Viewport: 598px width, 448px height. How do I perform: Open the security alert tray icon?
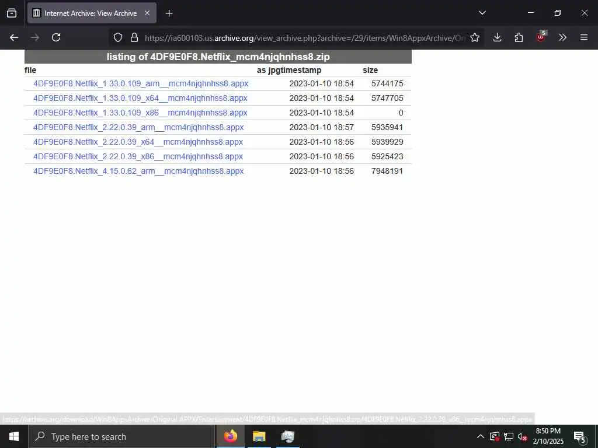(x=495, y=436)
